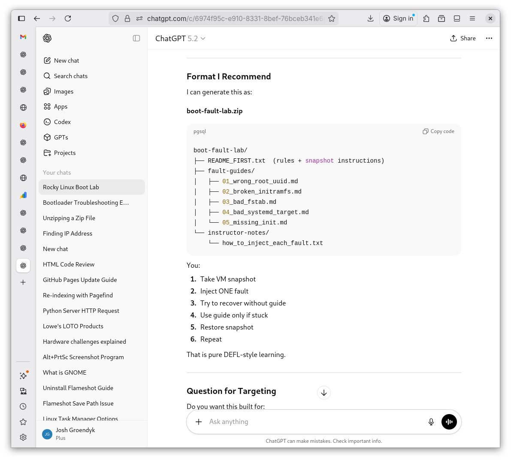511x460 pixels.
Task: Click the ChatGPT logo in sidebar
Action: (47, 38)
